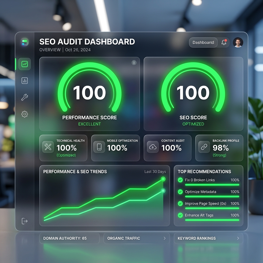Open the bar chart reports sidebar icon
The image size is (263, 263).
pos(25,80)
